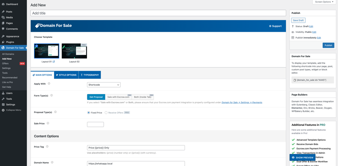Open the Dashboard sidebar icon
338x166 pixels.
pyautogui.click(x=3, y=5)
